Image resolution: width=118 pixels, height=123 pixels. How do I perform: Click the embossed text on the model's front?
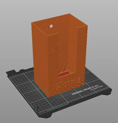tap(67, 83)
